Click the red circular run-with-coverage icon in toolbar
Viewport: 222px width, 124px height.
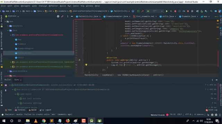[x=175, y=11]
